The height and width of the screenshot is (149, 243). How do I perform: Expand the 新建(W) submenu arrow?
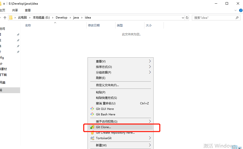(150, 145)
